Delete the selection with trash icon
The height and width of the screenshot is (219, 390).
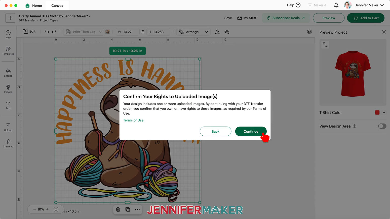(118, 209)
